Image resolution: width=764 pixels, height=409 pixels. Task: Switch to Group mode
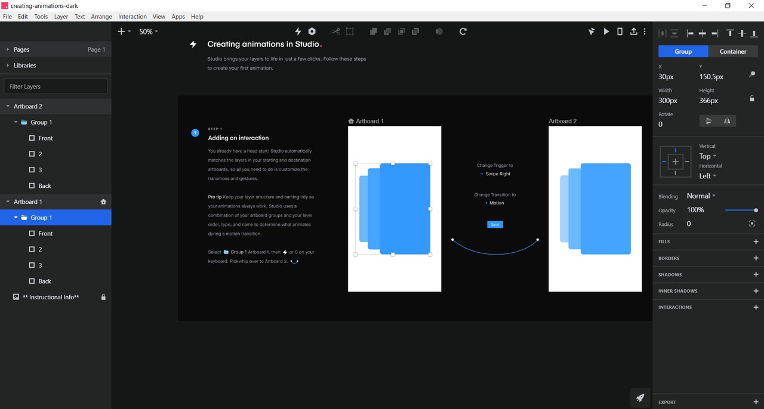[683, 51]
